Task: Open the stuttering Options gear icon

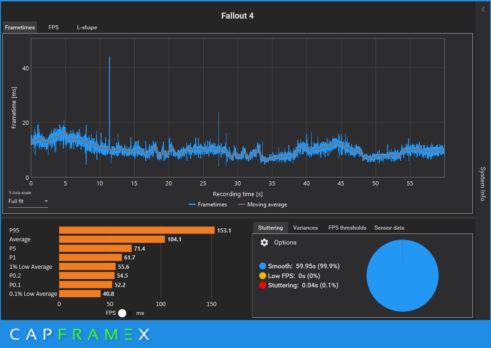Action: click(264, 242)
